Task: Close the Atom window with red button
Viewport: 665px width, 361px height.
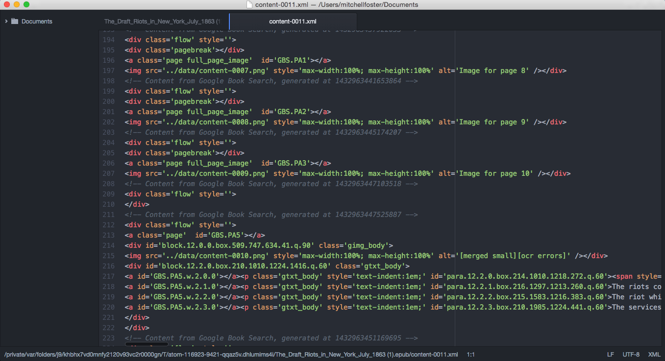Action: 7,4
